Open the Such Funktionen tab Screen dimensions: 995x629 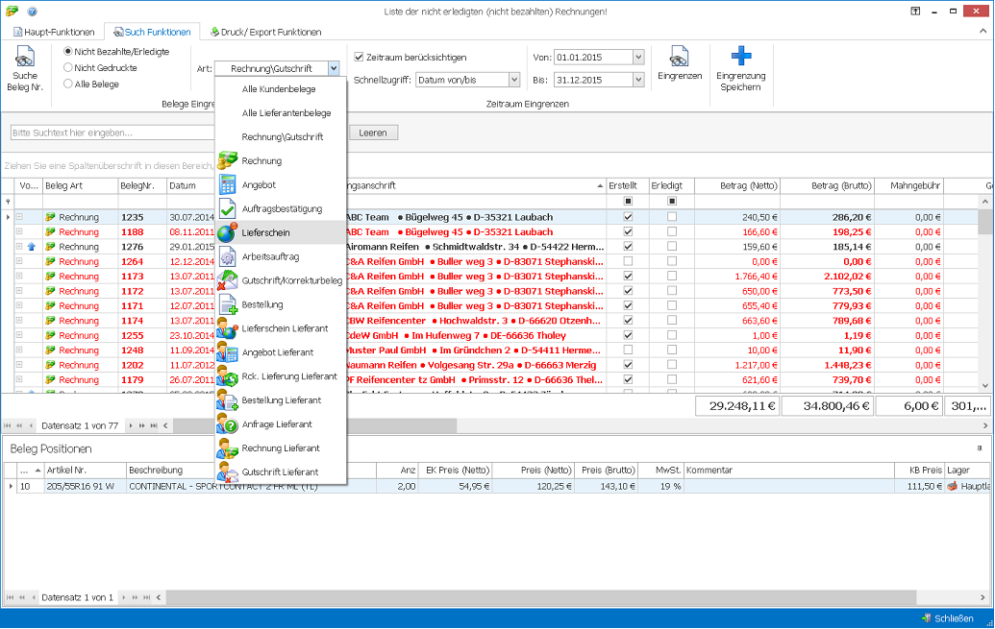[x=152, y=32]
